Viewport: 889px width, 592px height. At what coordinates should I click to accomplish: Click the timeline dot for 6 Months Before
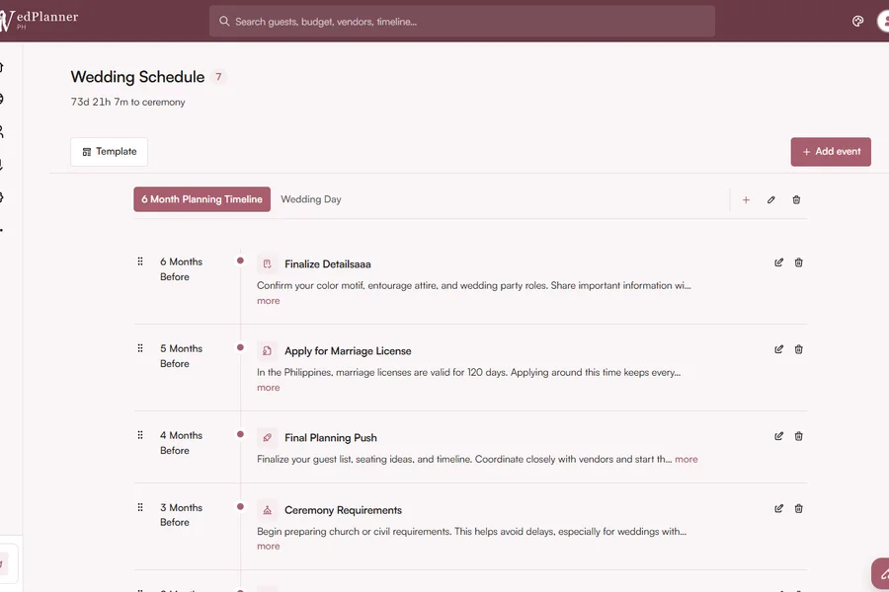(240, 260)
